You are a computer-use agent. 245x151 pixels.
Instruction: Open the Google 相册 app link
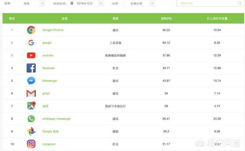[50, 131]
